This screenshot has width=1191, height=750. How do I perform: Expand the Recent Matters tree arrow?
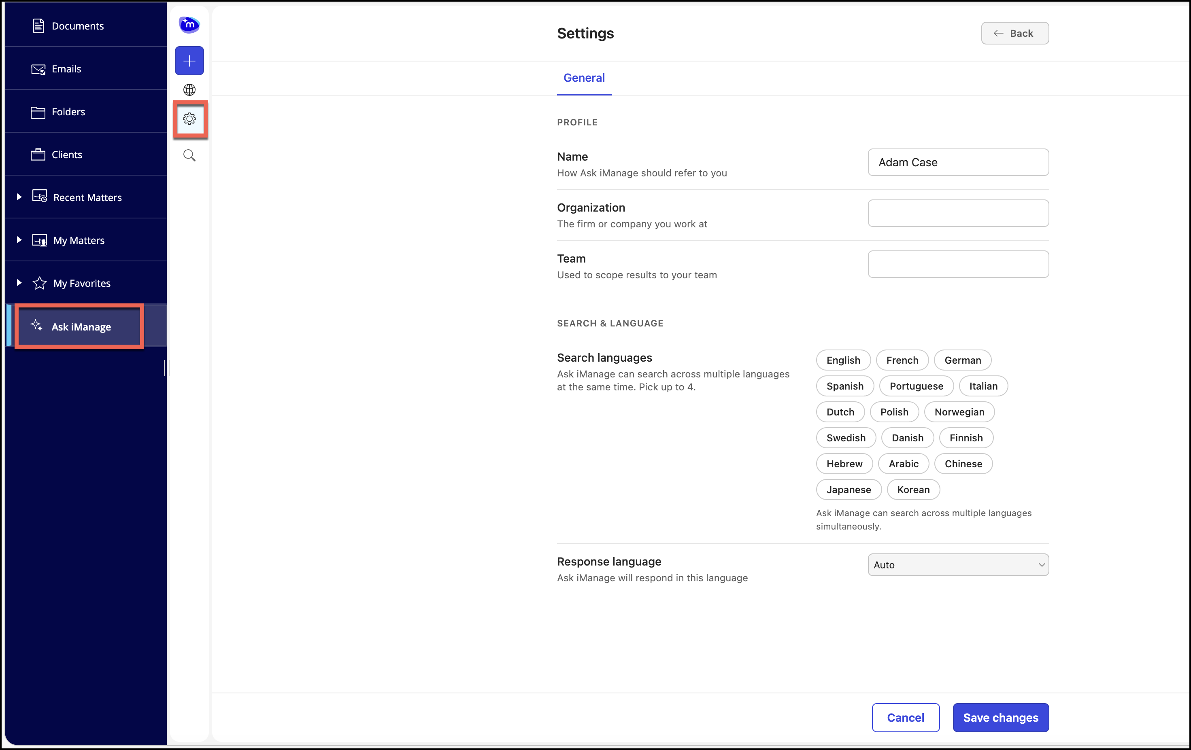(x=19, y=197)
